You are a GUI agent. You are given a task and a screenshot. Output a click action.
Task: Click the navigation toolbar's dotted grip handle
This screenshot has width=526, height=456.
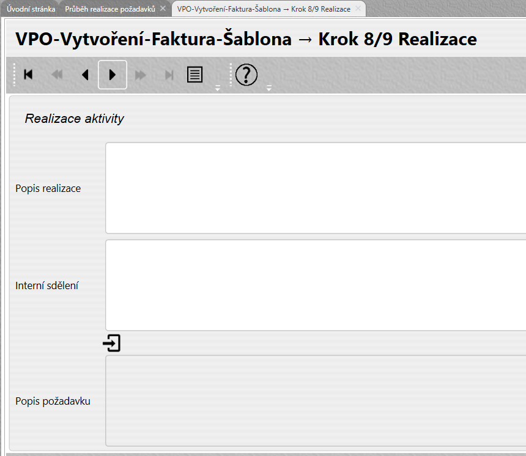point(14,75)
